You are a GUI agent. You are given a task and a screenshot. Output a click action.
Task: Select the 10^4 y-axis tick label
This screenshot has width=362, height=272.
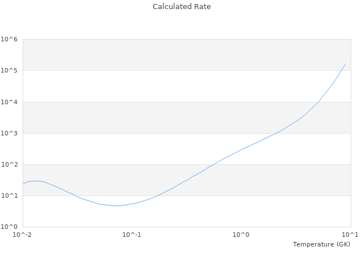(9, 102)
